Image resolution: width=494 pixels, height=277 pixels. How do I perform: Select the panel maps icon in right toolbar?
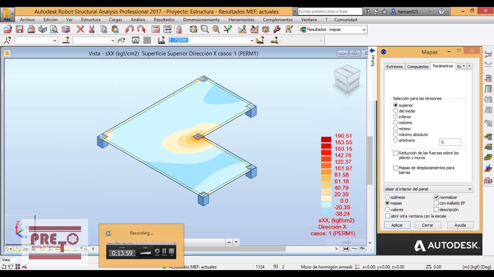(x=488, y=147)
